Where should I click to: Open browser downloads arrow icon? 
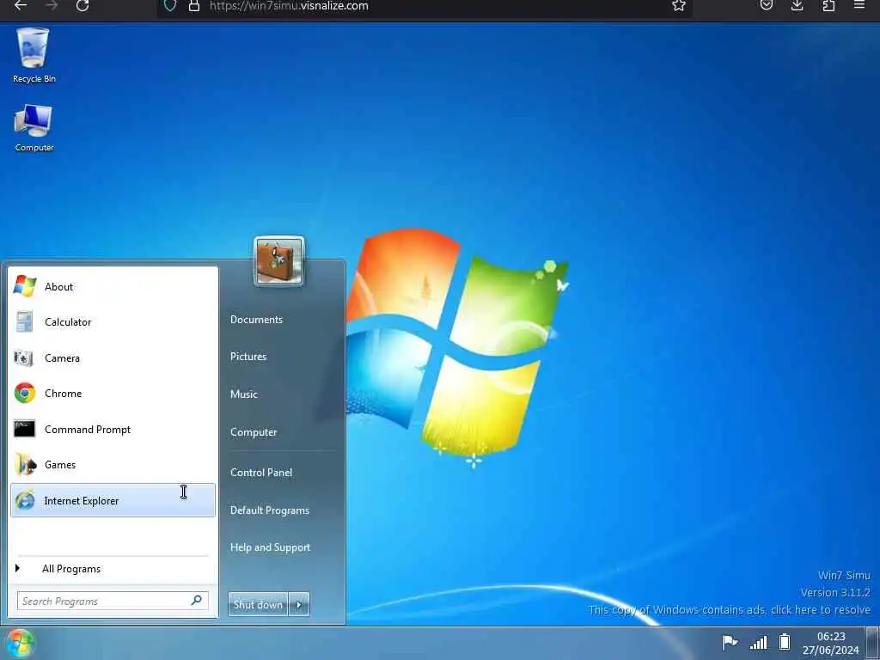click(x=797, y=6)
